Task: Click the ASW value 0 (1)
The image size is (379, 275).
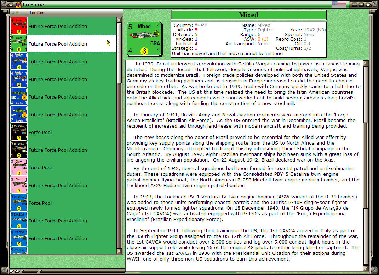Action: (263, 39)
